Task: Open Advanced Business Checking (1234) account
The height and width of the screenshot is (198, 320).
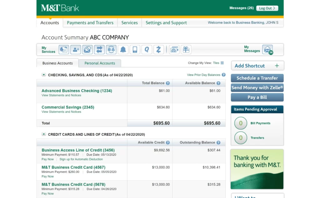Action: click(77, 91)
